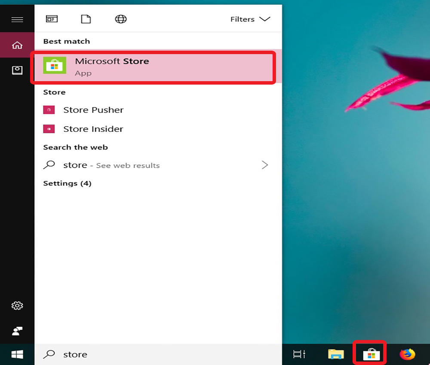Filter results by Web globe icon

(x=121, y=19)
